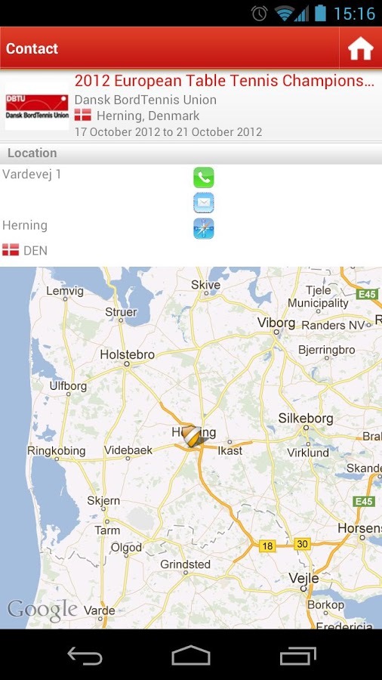Open the recent apps navigation button

click(298, 656)
